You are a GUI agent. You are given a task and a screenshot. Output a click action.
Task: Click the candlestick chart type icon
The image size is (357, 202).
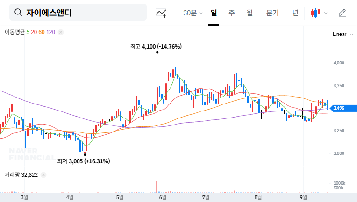(x=316, y=13)
